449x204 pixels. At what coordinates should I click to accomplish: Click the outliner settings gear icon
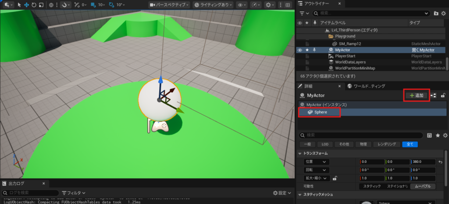444,13
